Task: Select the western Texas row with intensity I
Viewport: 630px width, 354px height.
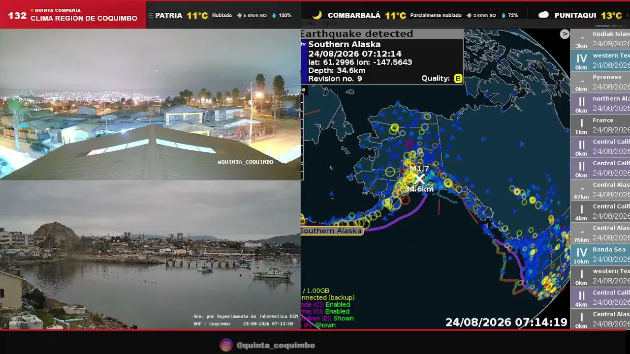Action: tap(600, 276)
